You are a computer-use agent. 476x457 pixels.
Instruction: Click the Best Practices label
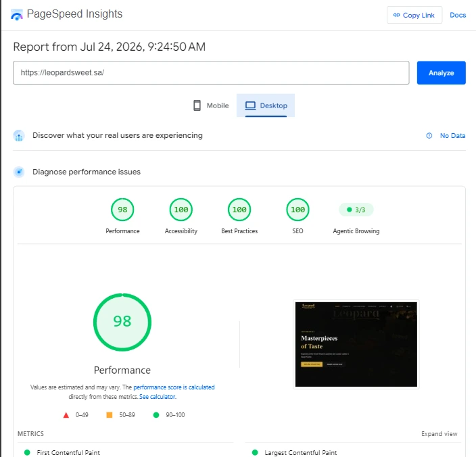[239, 231]
